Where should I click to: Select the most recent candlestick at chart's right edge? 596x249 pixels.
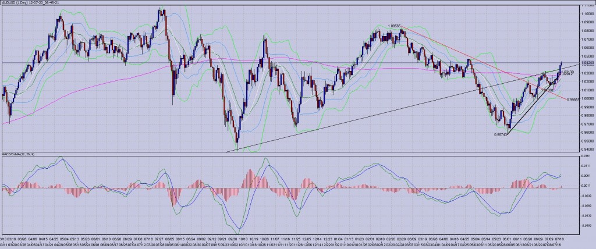[561, 65]
